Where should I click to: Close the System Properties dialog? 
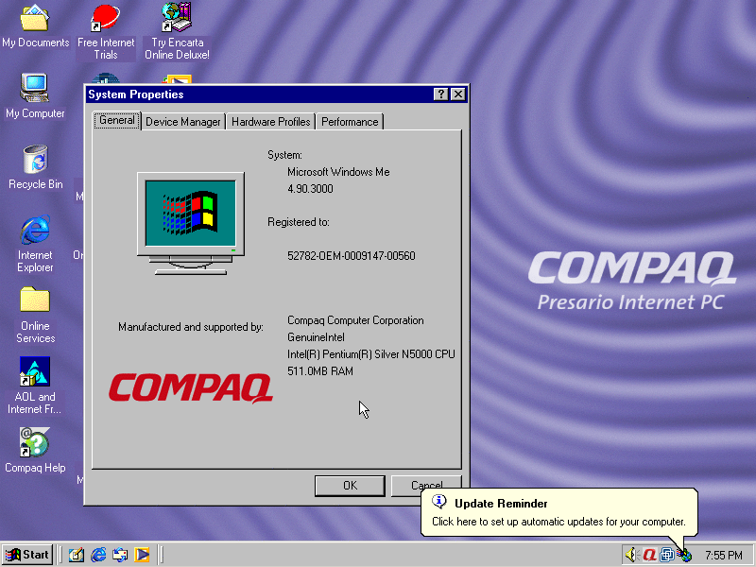pos(458,94)
